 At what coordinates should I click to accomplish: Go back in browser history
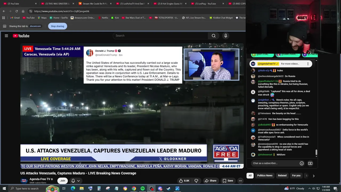pos(4,11)
